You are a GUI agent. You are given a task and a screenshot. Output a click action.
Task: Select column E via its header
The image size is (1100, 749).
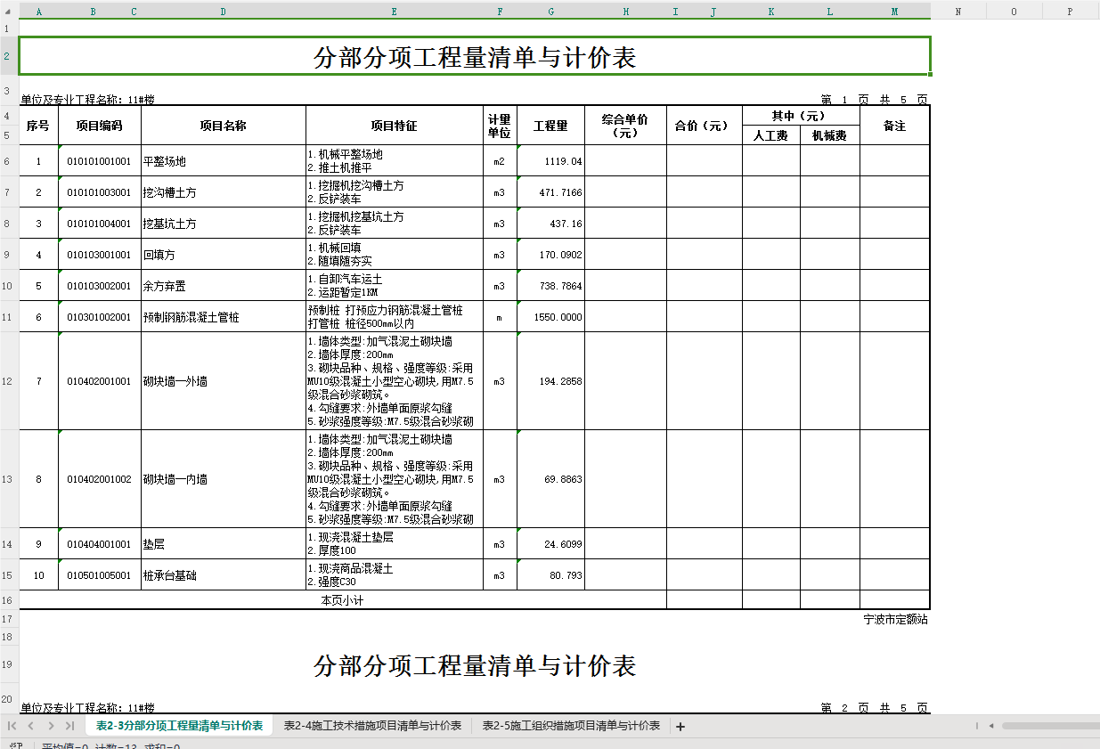click(394, 12)
